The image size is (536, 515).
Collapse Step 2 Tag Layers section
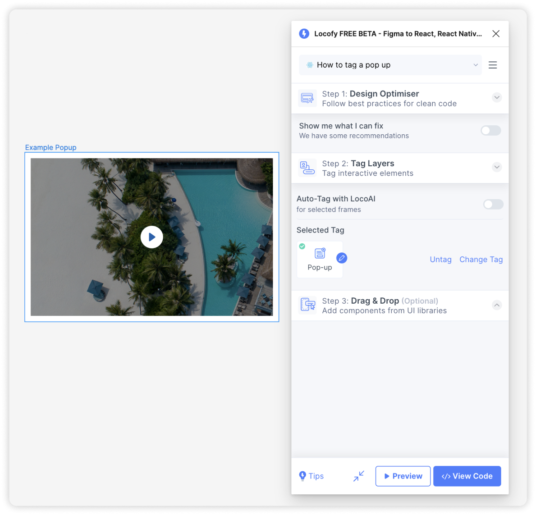coord(497,167)
